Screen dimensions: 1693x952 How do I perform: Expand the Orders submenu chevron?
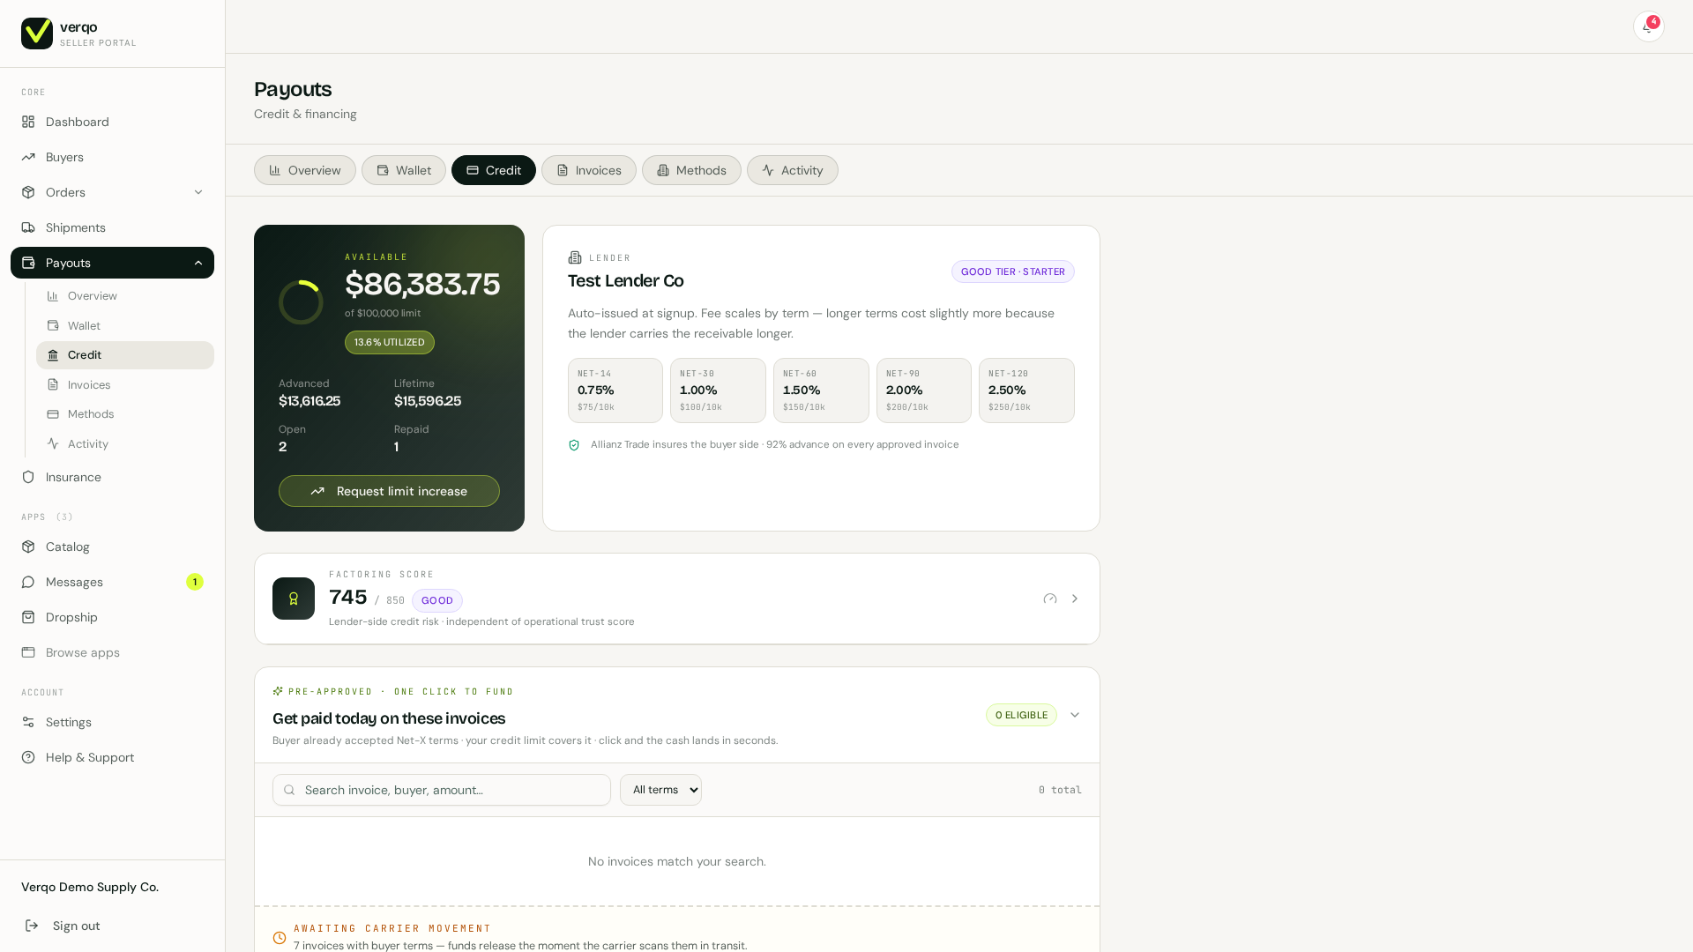click(198, 192)
